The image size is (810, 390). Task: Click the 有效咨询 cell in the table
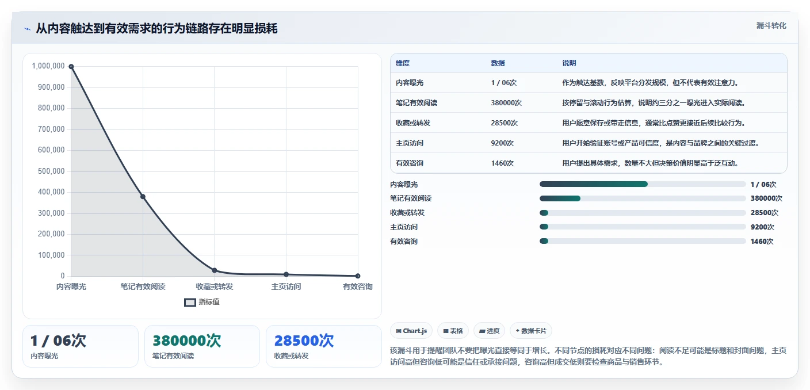[x=410, y=163]
